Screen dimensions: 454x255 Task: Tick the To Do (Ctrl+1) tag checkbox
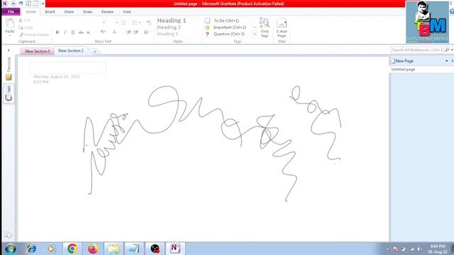[208, 21]
